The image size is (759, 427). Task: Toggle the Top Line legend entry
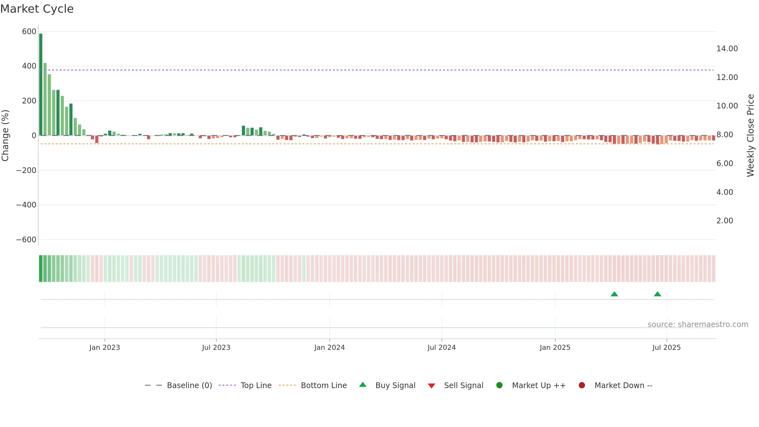tap(245, 385)
